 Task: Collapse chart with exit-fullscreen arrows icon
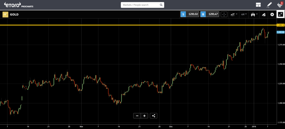(280, 14)
